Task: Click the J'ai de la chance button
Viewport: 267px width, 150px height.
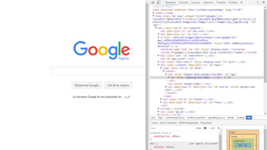Action: 118,85
